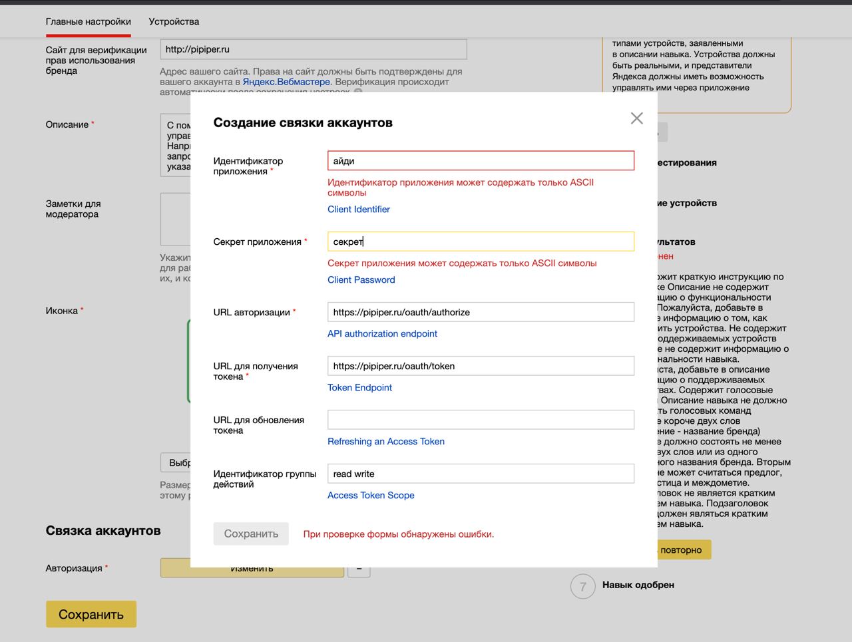This screenshot has width=852, height=642.
Task: Focus the application secret field
Action: click(481, 241)
